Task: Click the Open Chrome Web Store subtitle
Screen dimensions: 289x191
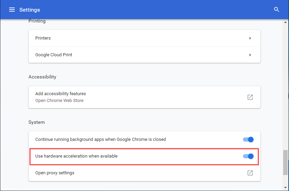Action: pos(59,101)
